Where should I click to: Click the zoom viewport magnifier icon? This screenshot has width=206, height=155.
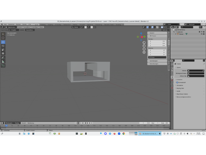[x=144, y=43]
